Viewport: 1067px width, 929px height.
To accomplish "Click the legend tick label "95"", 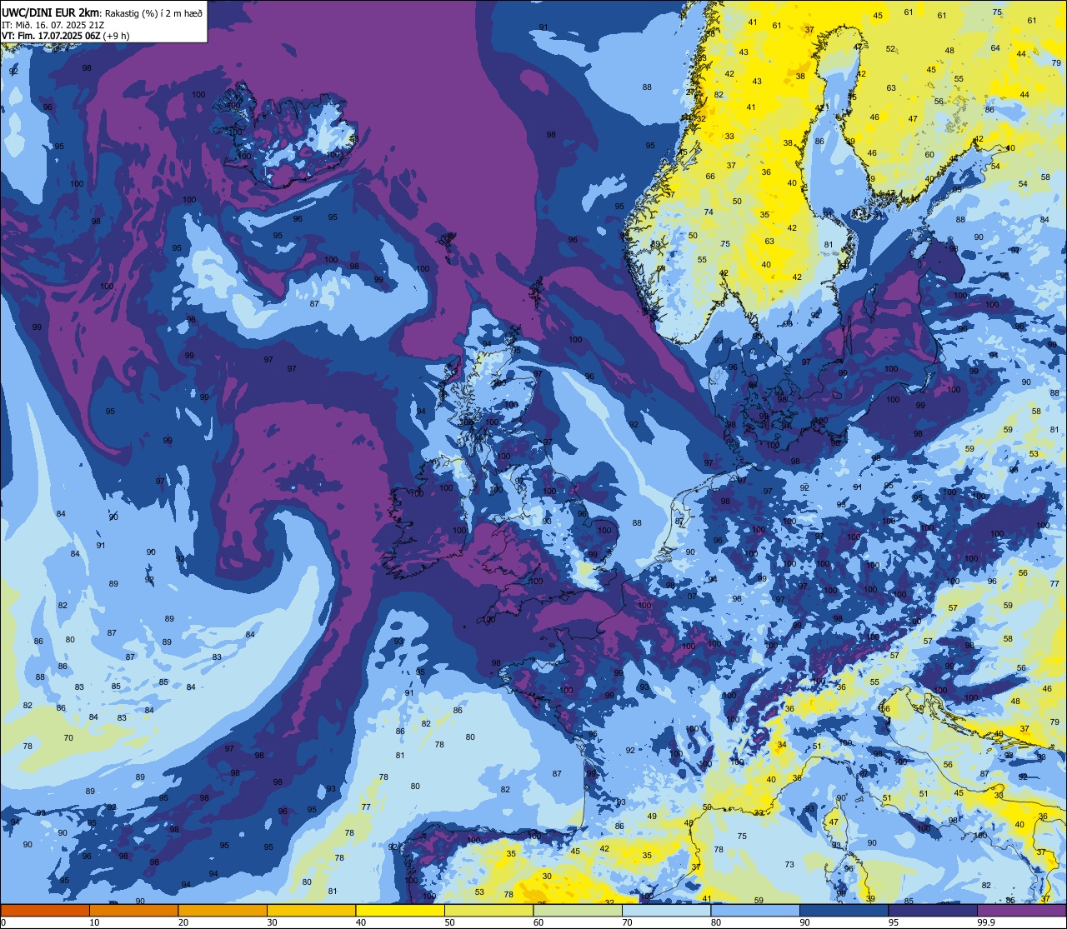I will (x=893, y=922).
